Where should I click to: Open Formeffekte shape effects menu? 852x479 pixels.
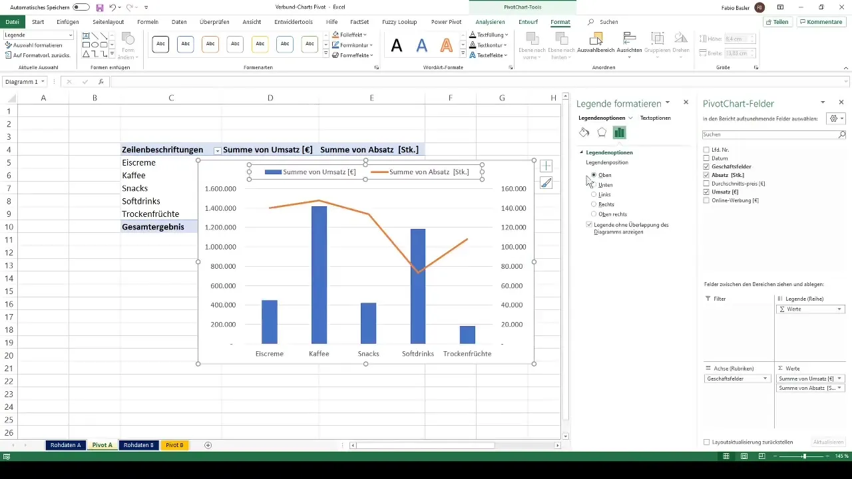353,55
